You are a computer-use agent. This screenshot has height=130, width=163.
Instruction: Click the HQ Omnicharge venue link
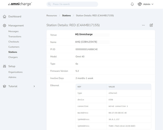[84, 34]
